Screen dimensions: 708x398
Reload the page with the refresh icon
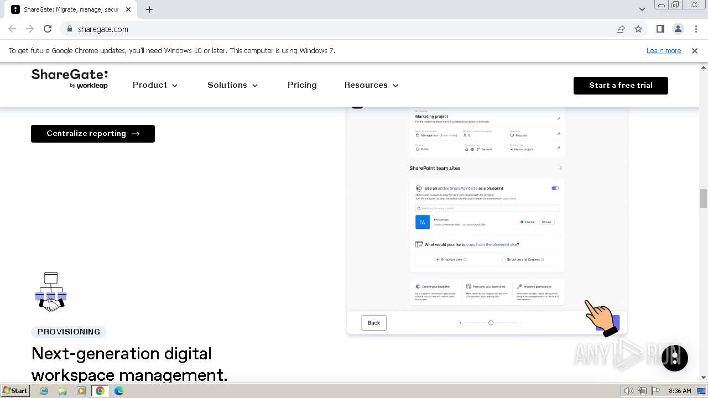48,29
